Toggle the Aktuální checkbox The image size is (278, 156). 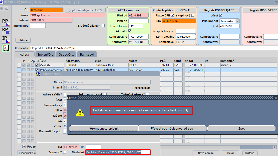click(x=130, y=31)
